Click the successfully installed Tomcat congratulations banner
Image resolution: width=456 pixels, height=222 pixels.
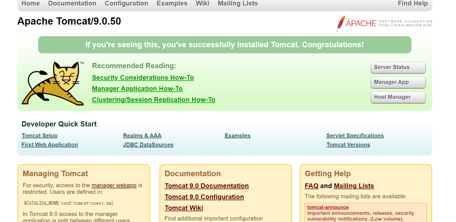(x=225, y=45)
